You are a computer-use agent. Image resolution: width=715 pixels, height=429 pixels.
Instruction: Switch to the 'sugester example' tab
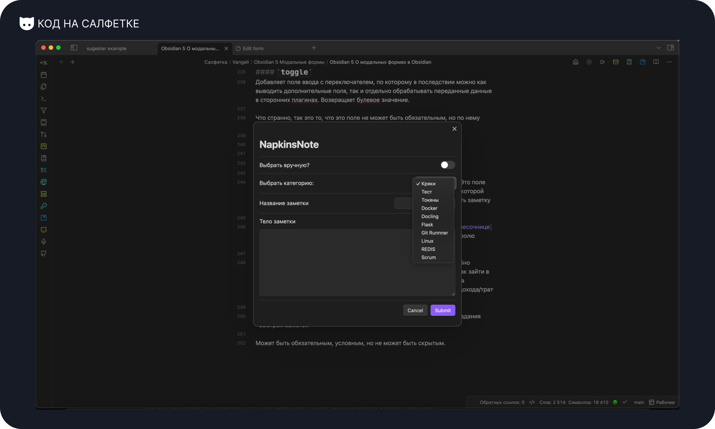click(107, 48)
